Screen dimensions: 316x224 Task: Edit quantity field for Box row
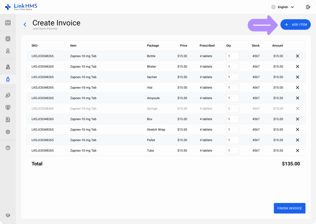pos(232,119)
